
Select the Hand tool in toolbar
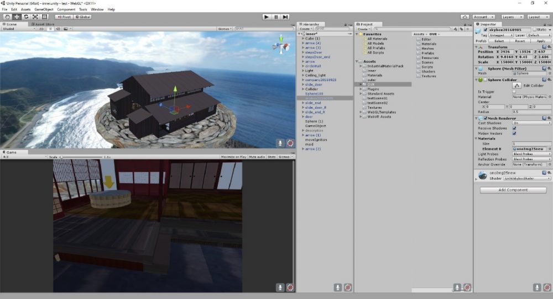click(7, 17)
